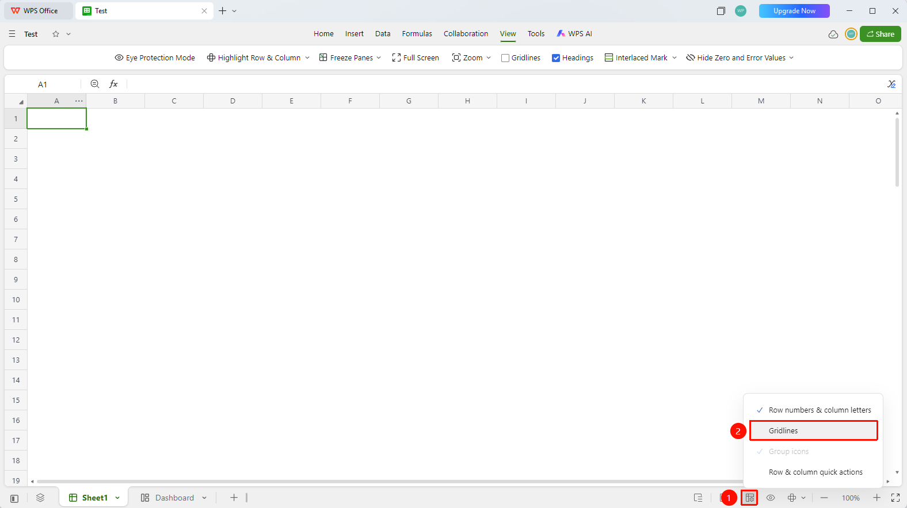This screenshot has height=508, width=907.
Task: Open the Data ribbon tab
Action: coord(383,34)
